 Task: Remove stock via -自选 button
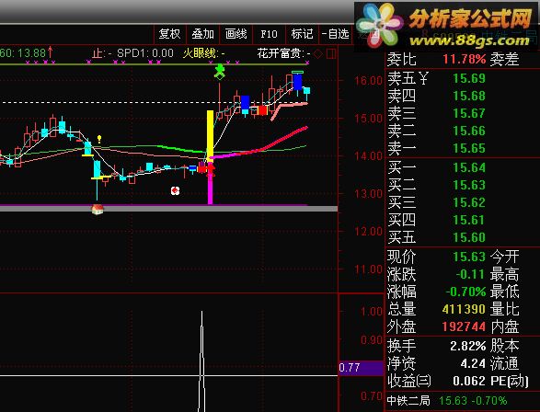pyautogui.click(x=336, y=34)
